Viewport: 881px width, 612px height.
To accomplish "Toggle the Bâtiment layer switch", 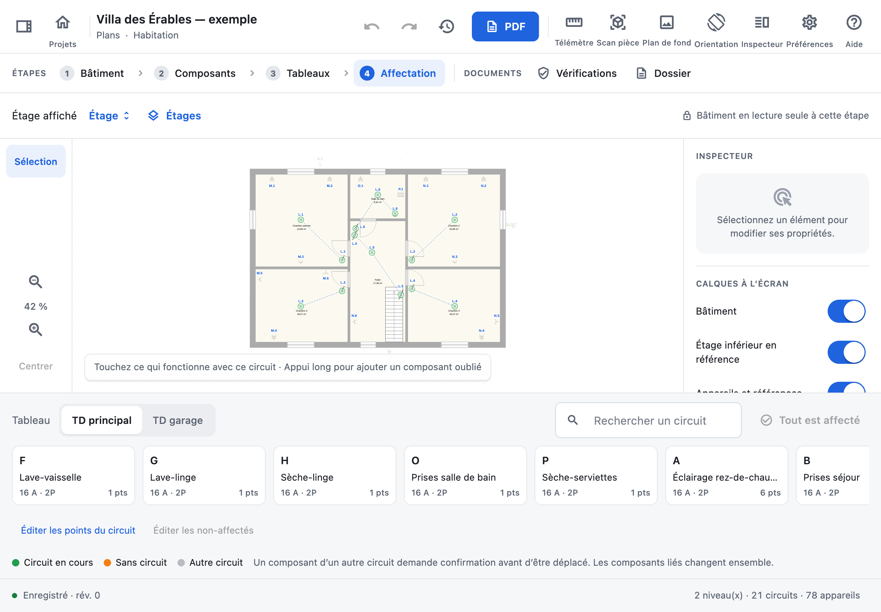I will [846, 311].
